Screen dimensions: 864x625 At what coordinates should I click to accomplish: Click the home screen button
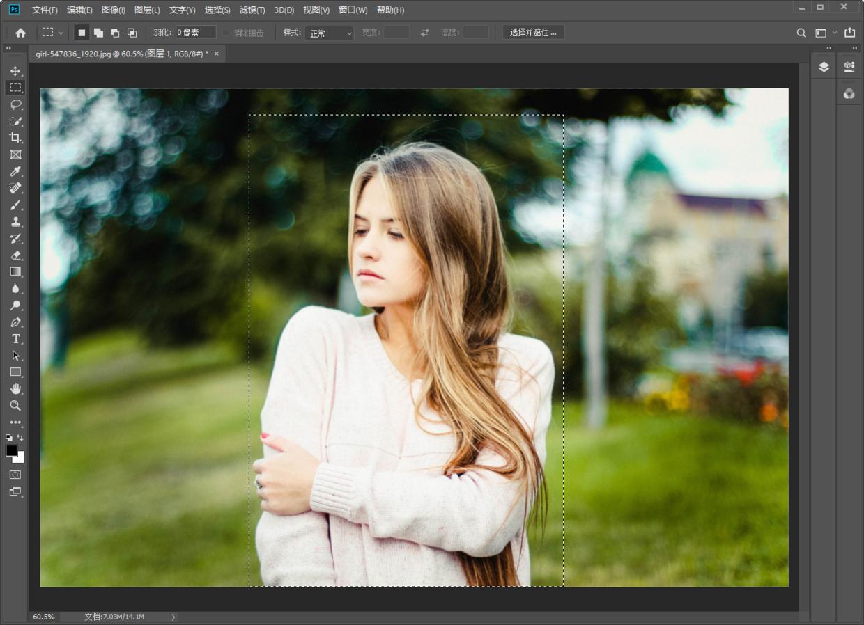click(20, 33)
